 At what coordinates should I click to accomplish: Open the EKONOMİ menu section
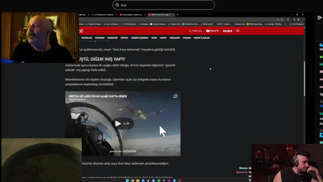[x=113, y=38]
